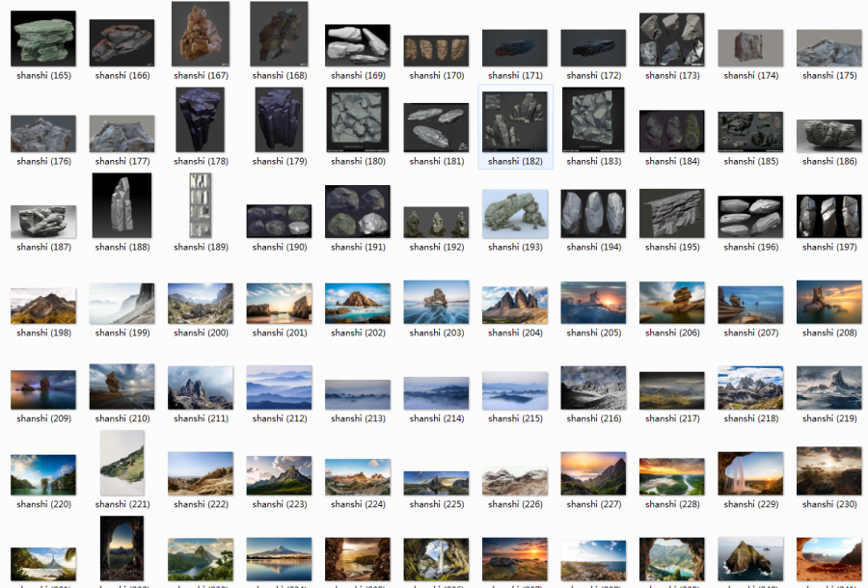Open the shanshi (166) thumbnail
868x588 pixels.
coord(122,43)
